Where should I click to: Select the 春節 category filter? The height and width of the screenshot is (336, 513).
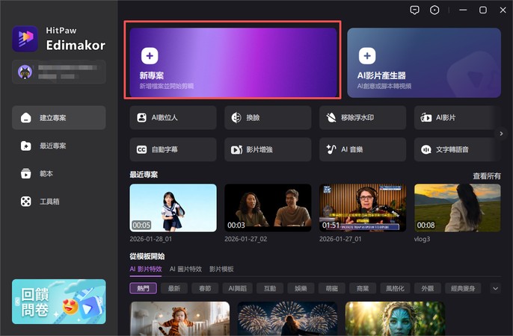pos(205,288)
